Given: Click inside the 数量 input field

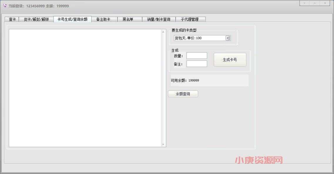Looking at the screenshot, I should coord(197,55).
